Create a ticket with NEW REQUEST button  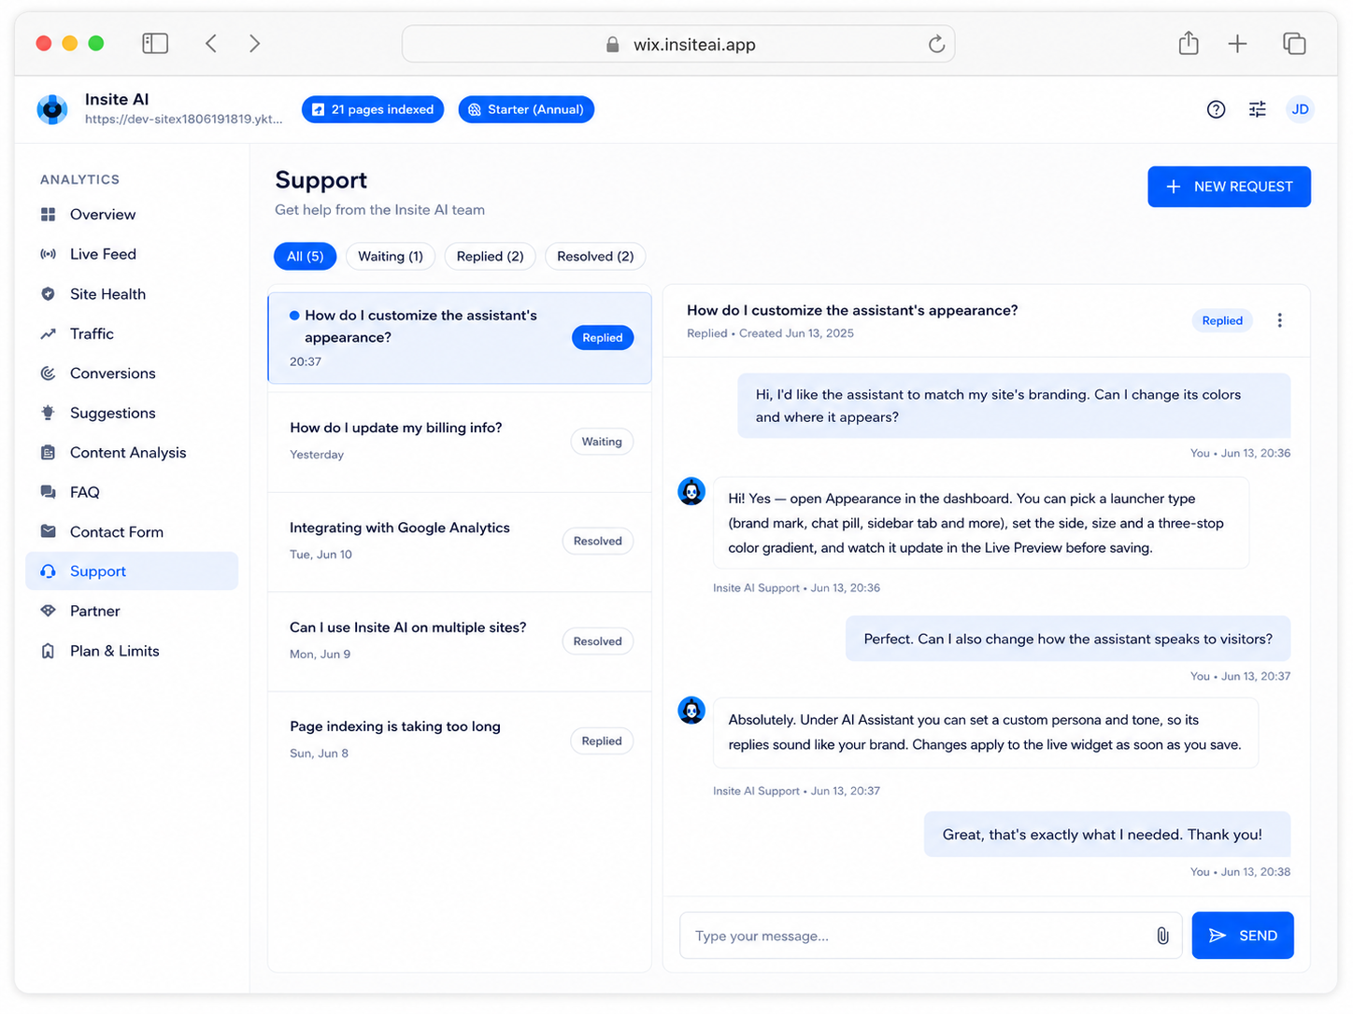(1229, 187)
